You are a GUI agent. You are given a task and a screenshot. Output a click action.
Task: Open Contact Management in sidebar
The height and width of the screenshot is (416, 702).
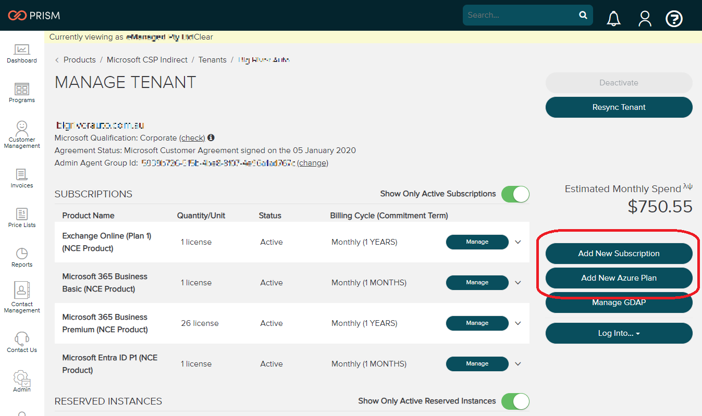click(x=22, y=297)
